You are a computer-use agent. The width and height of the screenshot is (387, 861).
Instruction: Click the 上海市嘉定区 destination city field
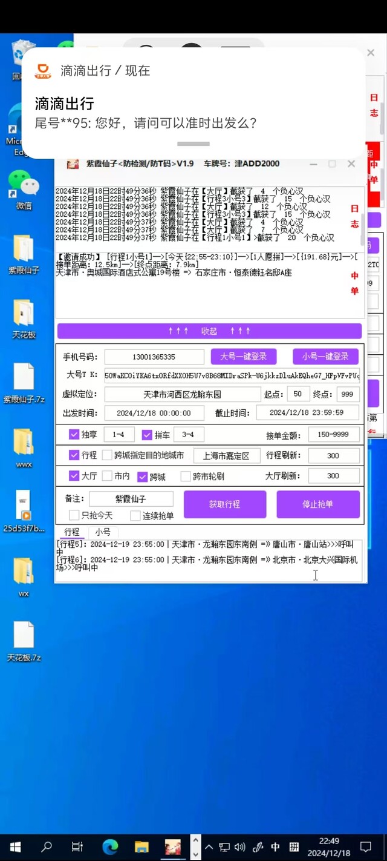(226, 455)
